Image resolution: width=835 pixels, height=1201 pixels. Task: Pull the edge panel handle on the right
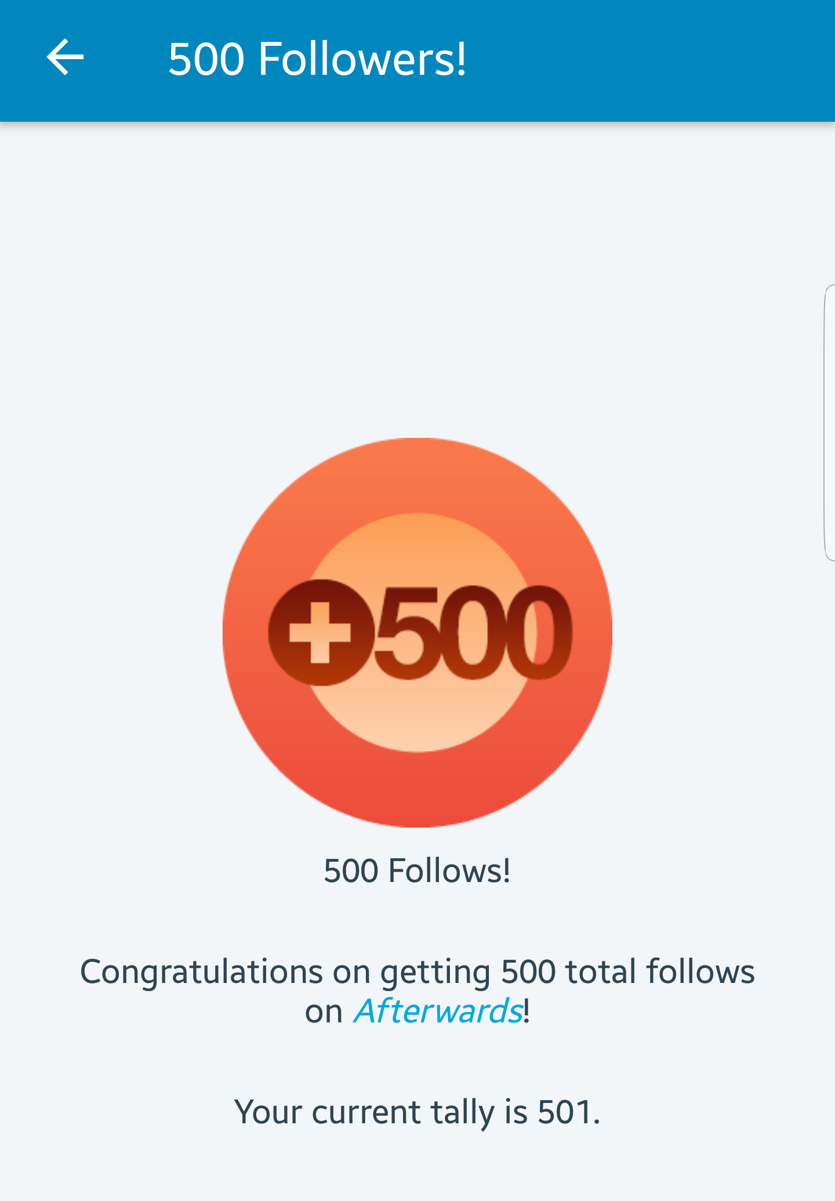(x=829, y=423)
